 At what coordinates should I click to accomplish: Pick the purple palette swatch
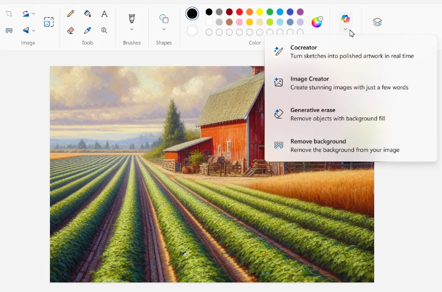[300, 12]
